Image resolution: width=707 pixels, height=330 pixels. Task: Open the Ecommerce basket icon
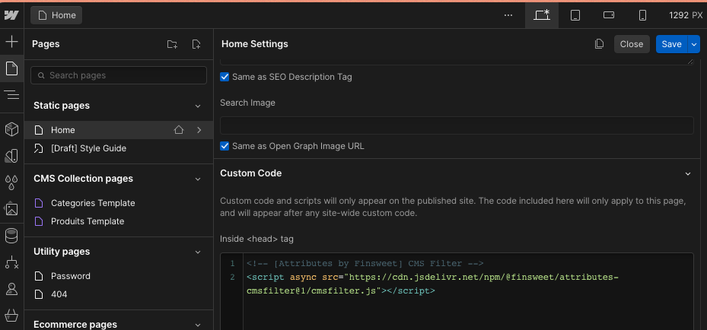(x=11, y=315)
